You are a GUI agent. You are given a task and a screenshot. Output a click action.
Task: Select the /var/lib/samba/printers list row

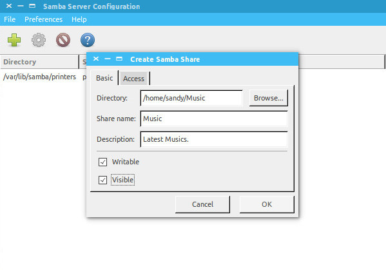coord(43,77)
